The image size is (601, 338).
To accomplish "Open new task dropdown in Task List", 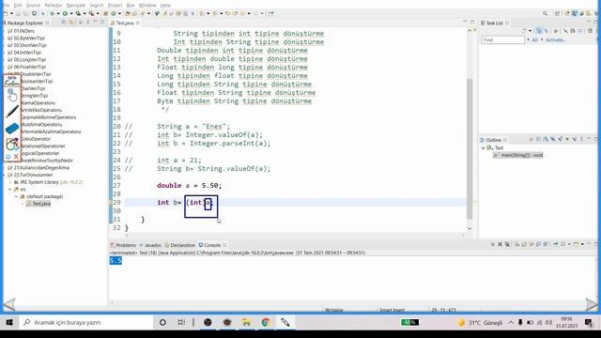I will coord(531,31).
